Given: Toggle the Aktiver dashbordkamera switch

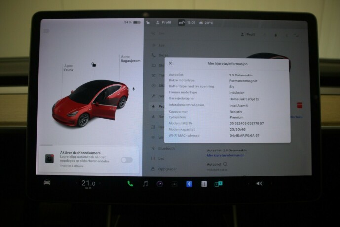Looking at the screenshot, I should (127, 160).
